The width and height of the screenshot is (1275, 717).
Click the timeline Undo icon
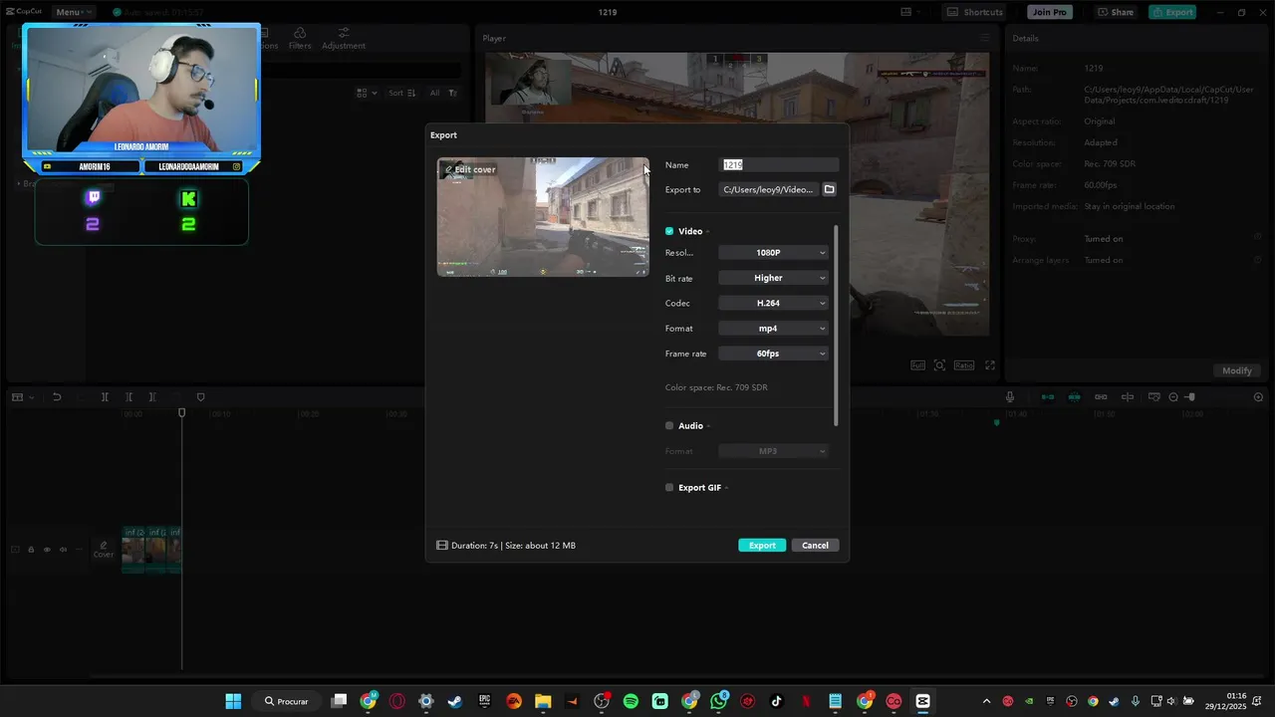pyautogui.click(x=57, y=397)
